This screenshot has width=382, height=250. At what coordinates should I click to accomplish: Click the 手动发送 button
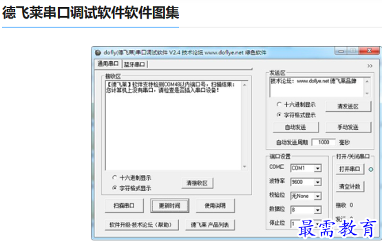[x=348, y=127]
